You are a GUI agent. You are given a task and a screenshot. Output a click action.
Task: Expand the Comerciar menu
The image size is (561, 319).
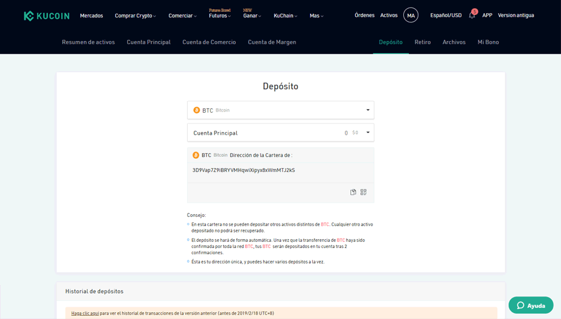click(183, 16)
